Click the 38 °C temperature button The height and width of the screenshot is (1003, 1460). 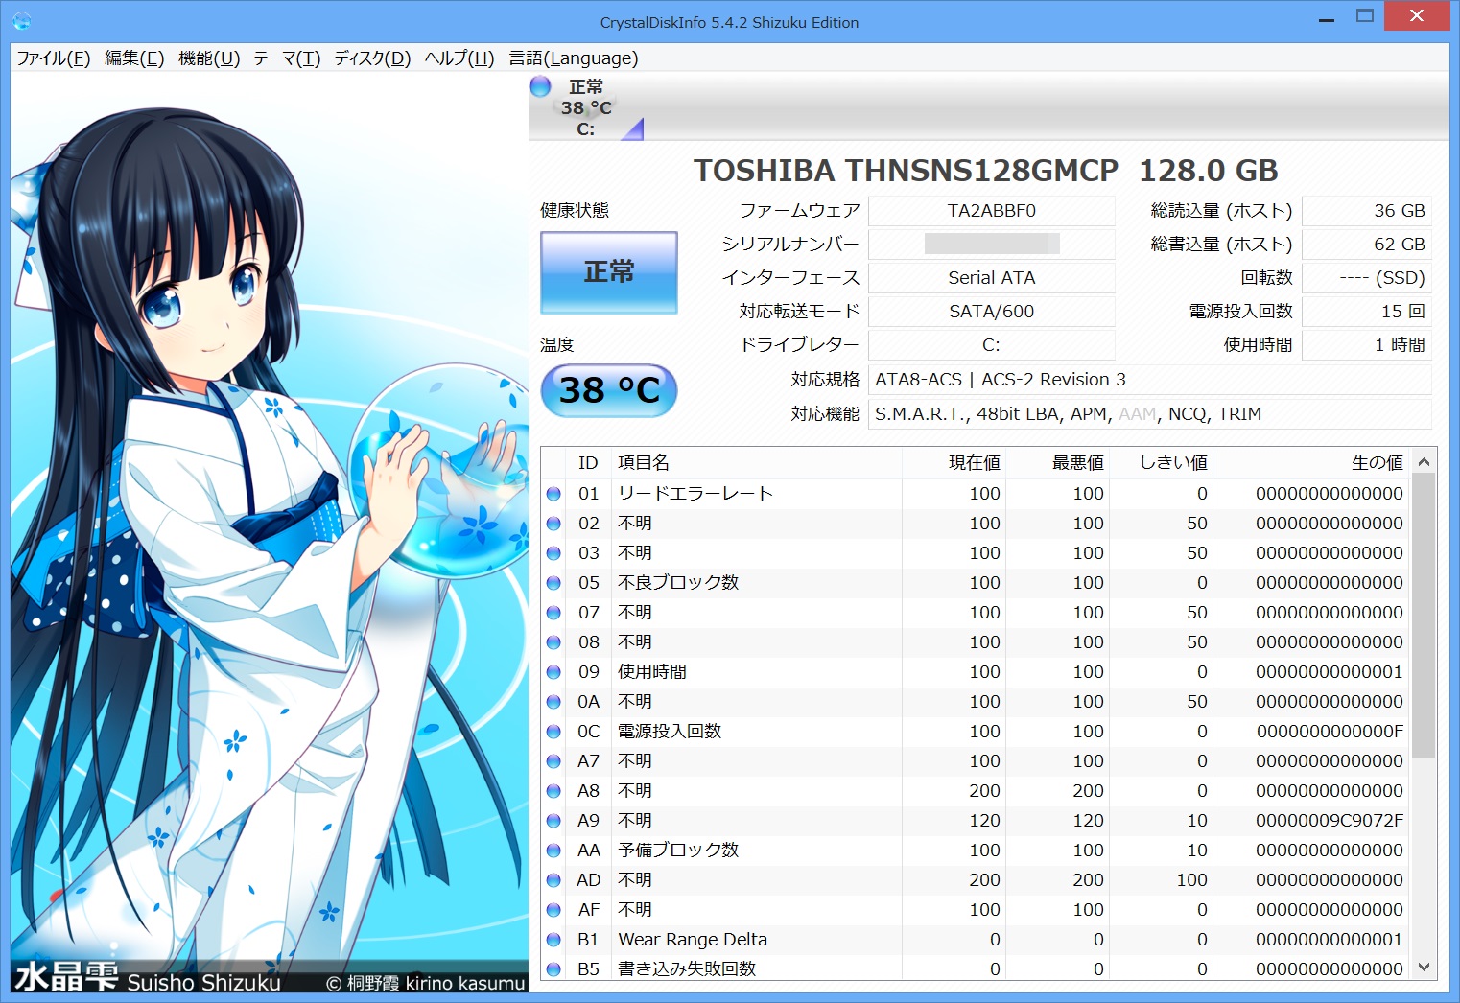click(x=609, y=390)
